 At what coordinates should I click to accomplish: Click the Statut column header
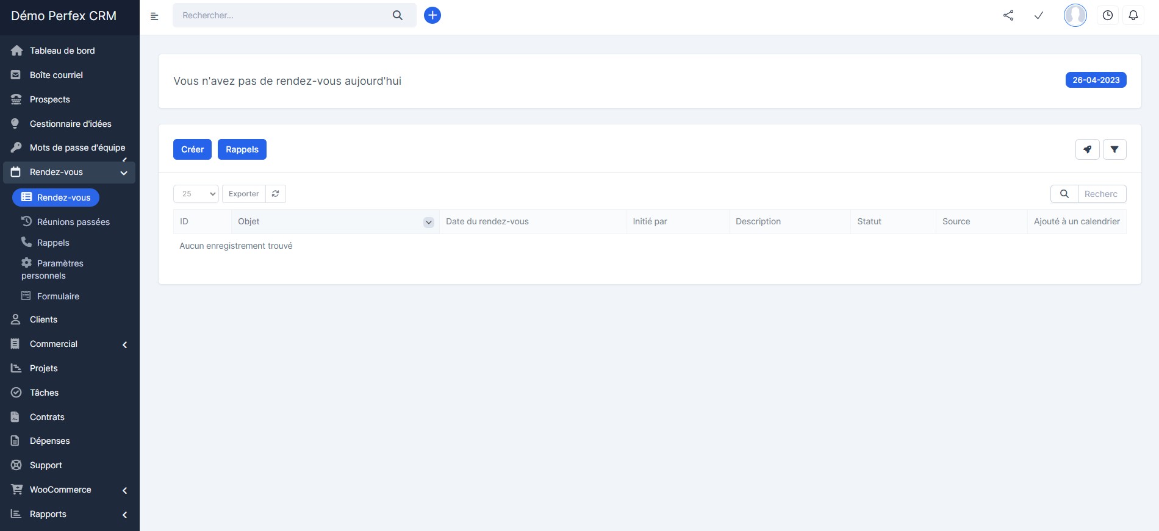click(x=894, y=221)
